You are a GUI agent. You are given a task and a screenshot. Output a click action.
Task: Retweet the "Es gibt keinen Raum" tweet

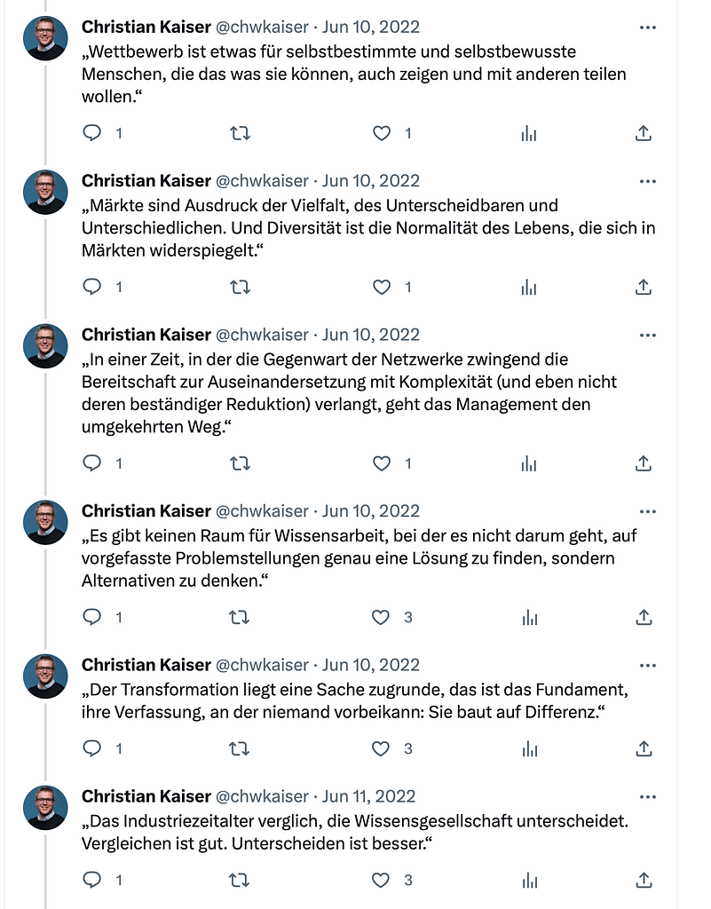pos(240,617)
